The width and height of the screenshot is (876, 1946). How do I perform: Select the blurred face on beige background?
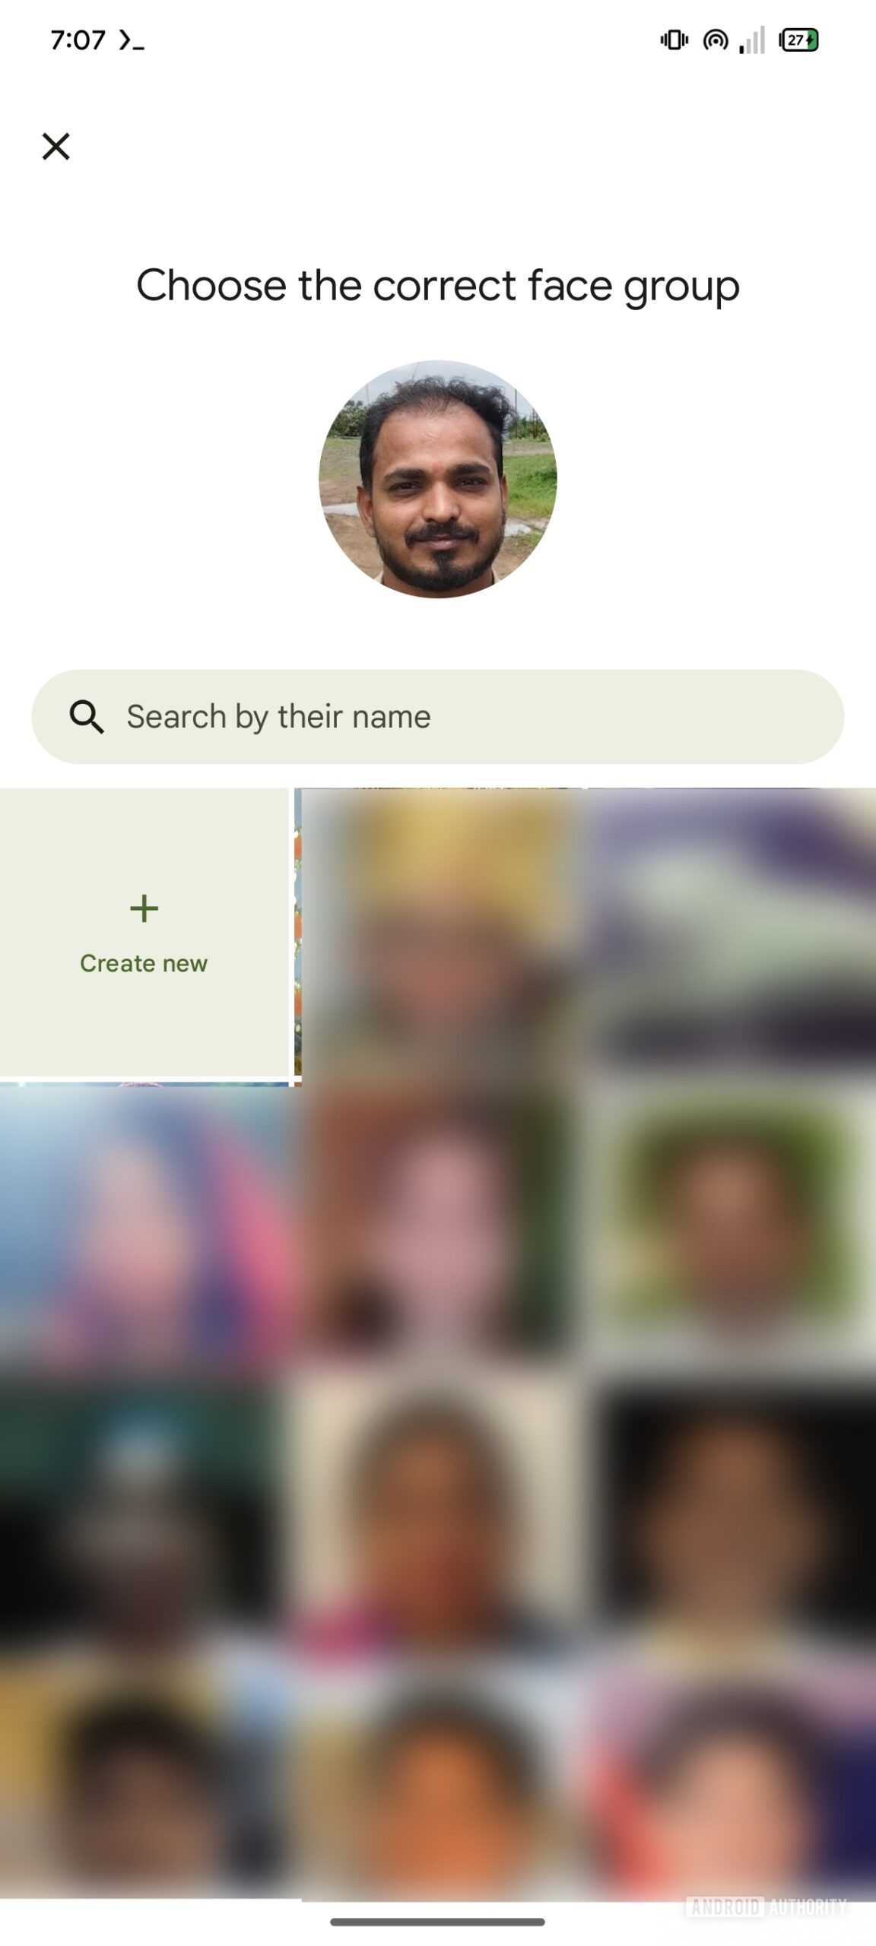(x=441, y=1520)
